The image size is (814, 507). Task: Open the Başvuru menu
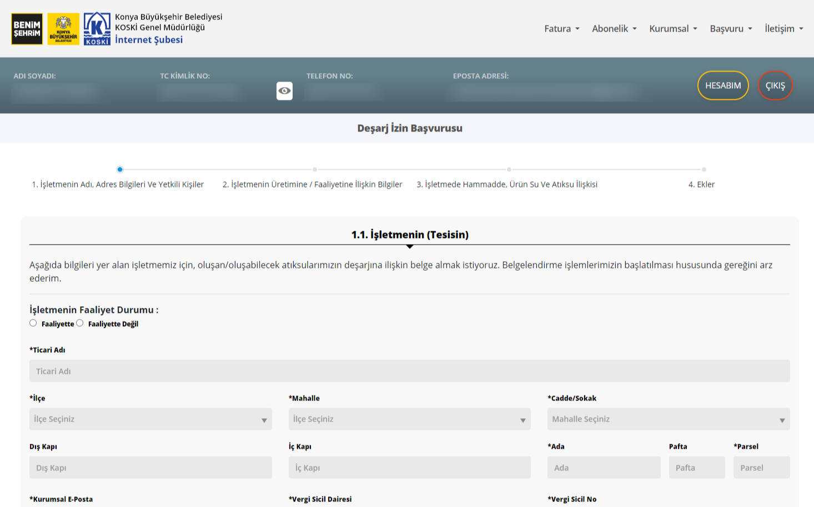[x=731, y=29]
